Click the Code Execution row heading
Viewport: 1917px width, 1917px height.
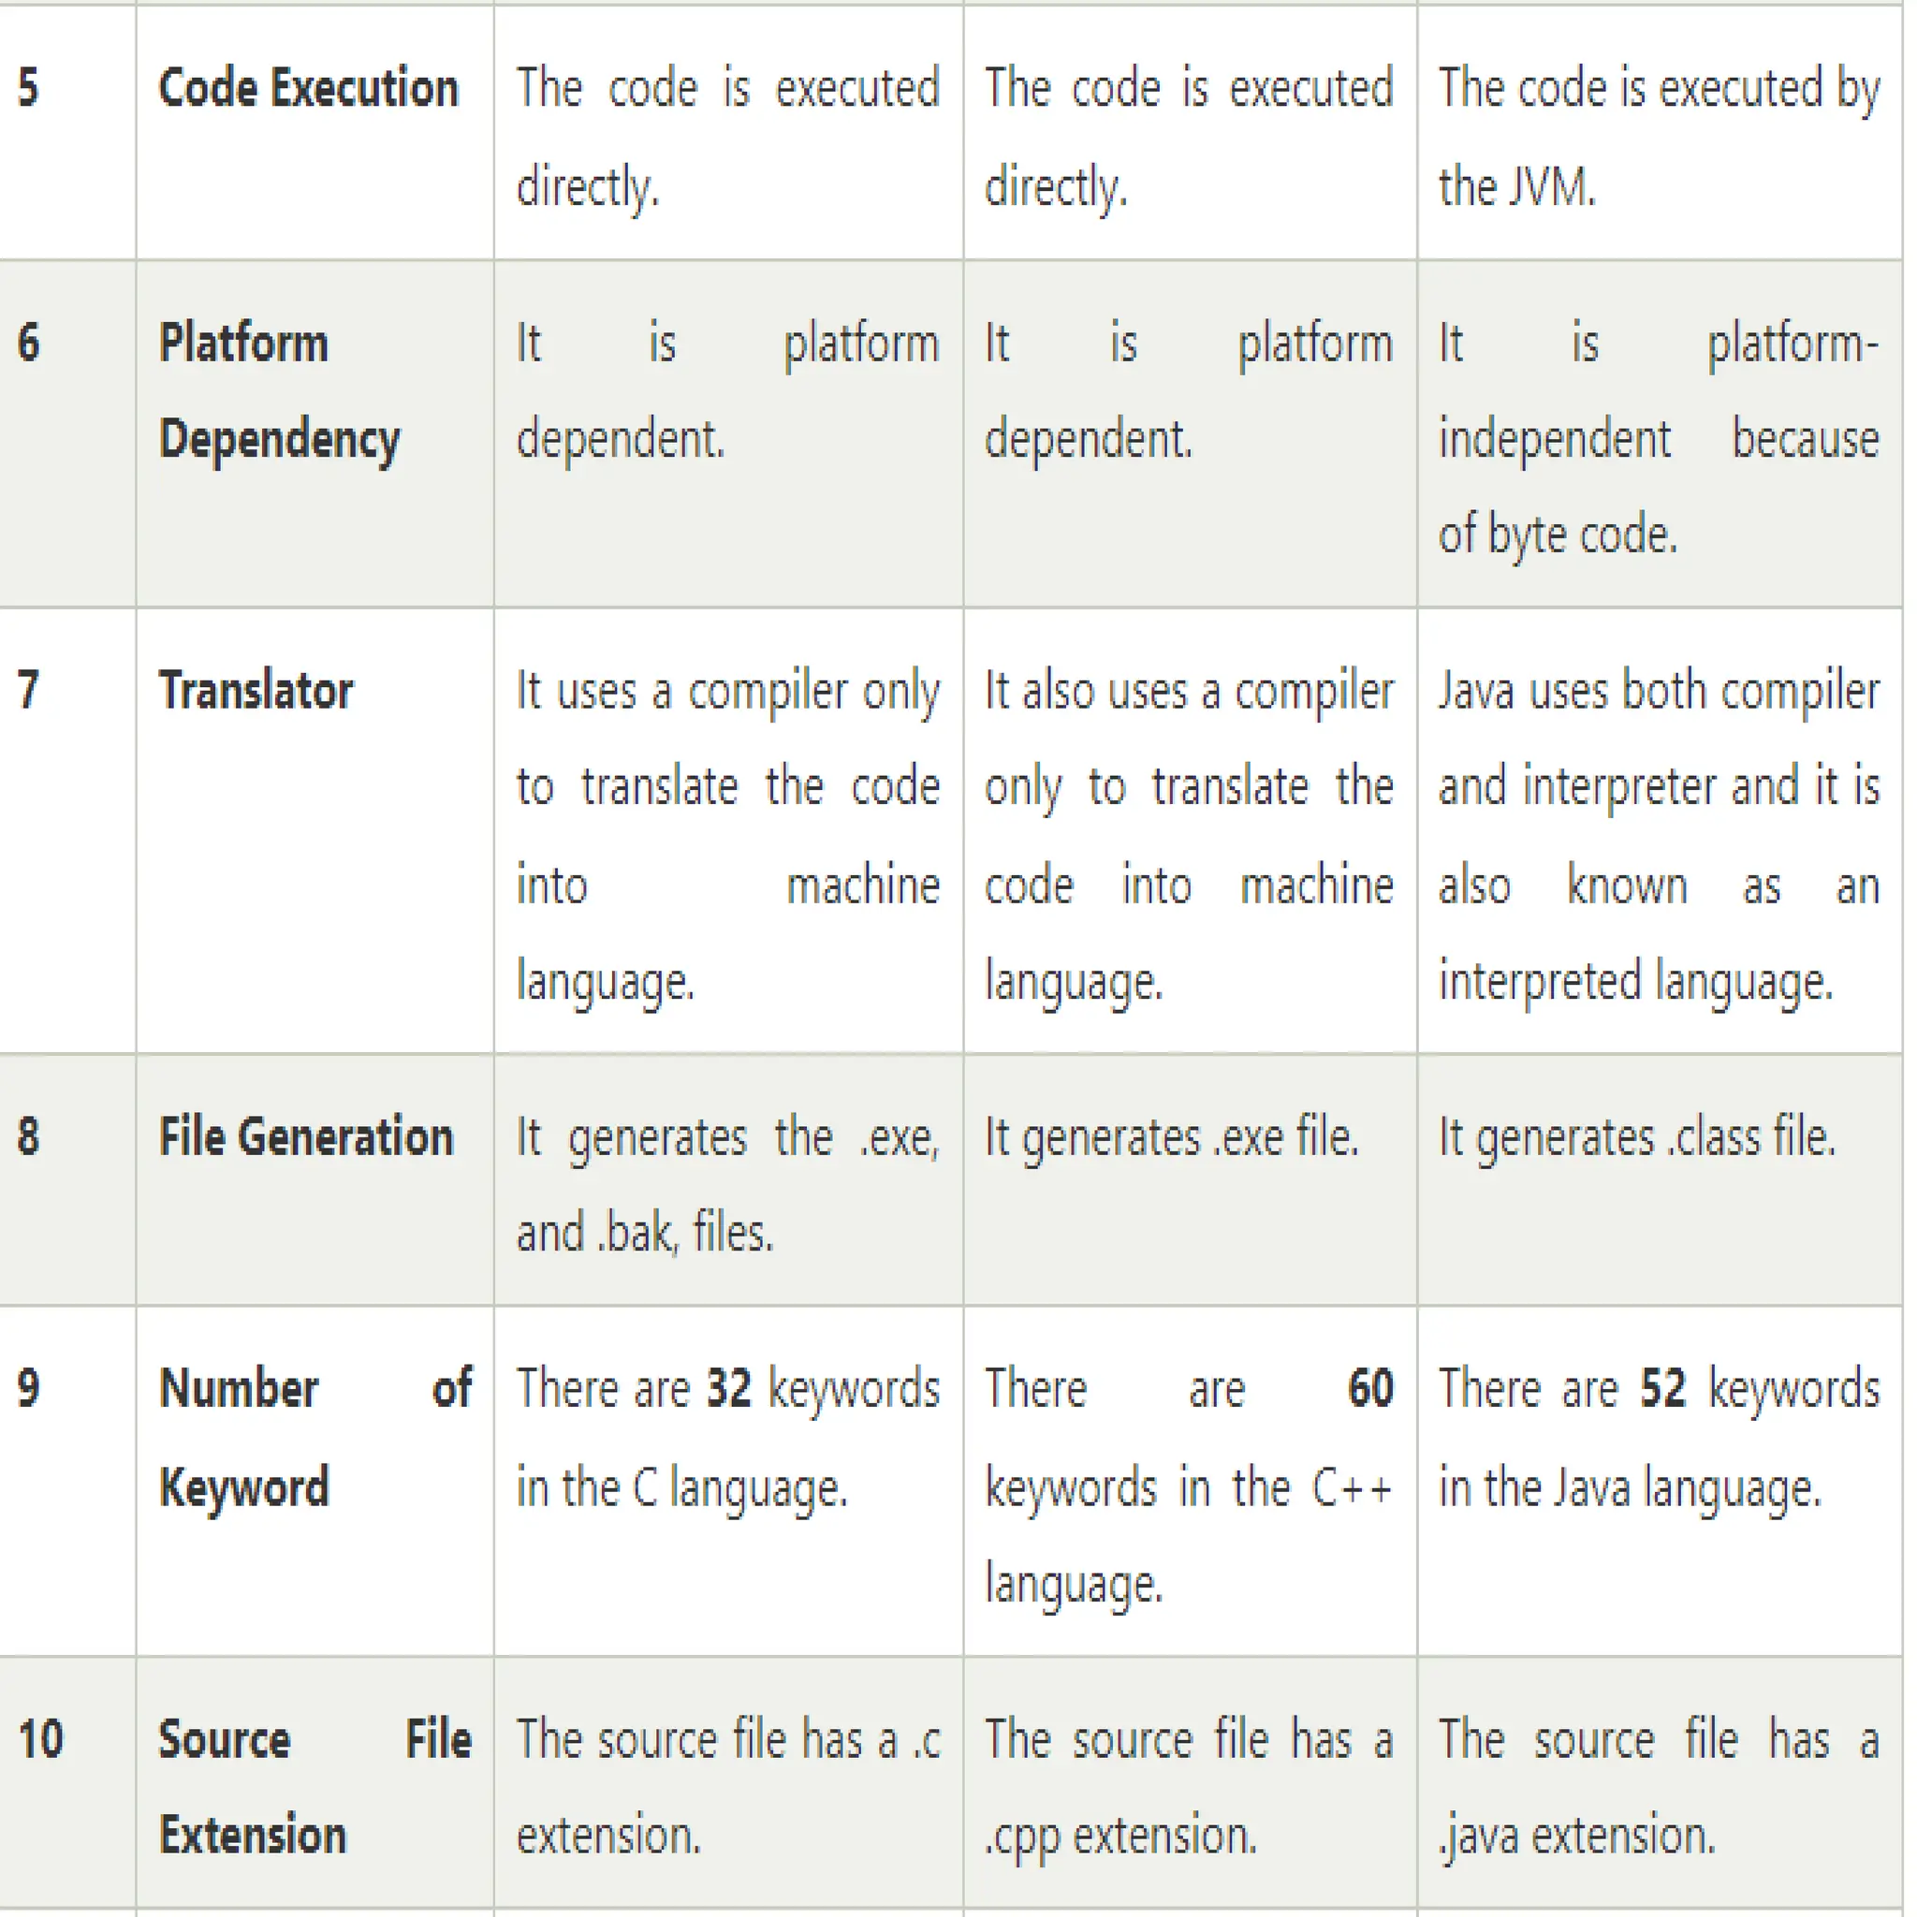309,88
